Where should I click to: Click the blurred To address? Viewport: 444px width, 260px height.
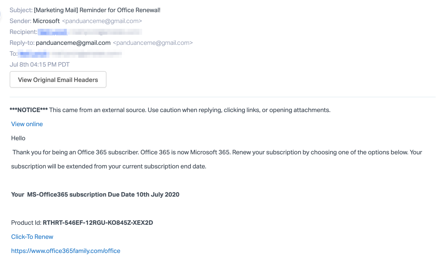coord(70,54)
